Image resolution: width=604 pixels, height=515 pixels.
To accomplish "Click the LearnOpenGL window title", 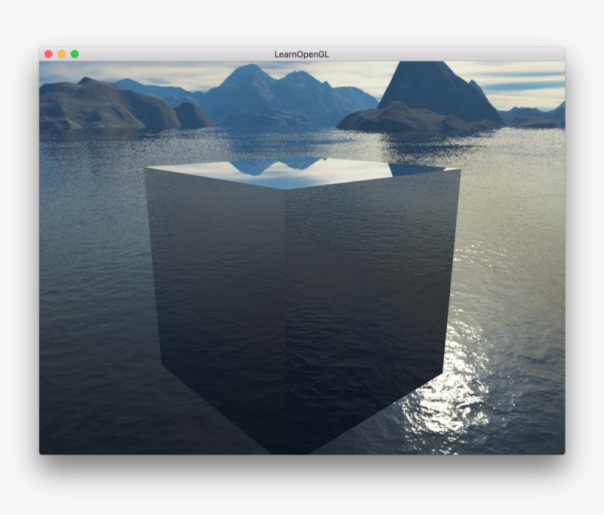I will click(302, 53).
